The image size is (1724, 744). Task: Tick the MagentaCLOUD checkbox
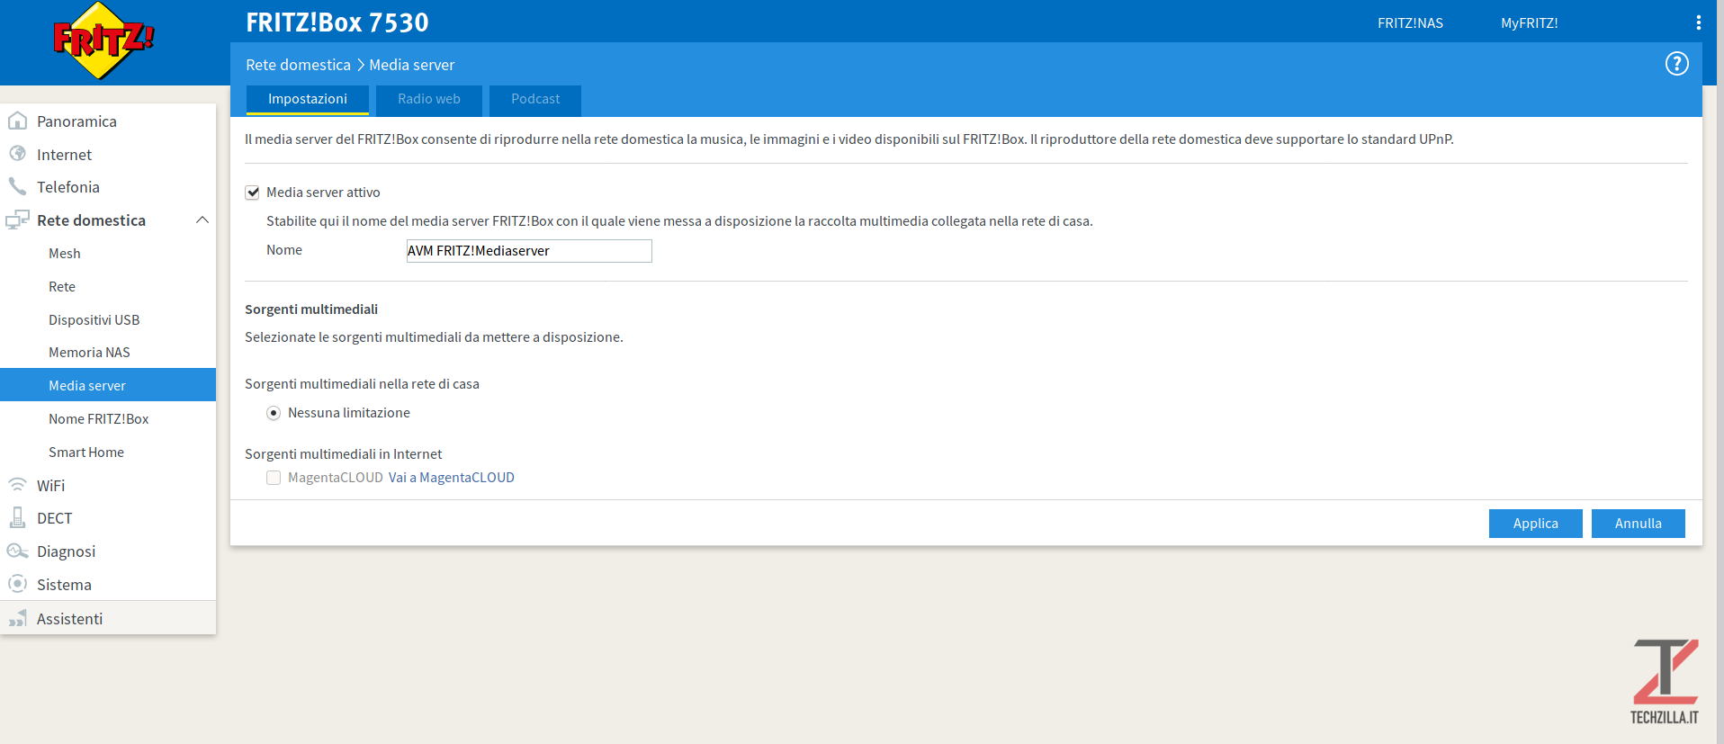click(x=274, y=478)
